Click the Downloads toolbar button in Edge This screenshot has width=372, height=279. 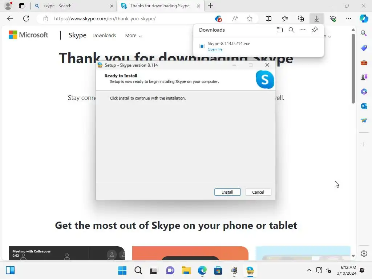click(316, 19)
